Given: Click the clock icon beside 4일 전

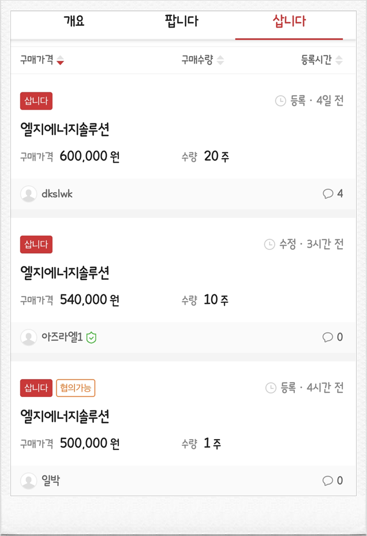Looking at the screenshot, I should (x=280, y=101).
